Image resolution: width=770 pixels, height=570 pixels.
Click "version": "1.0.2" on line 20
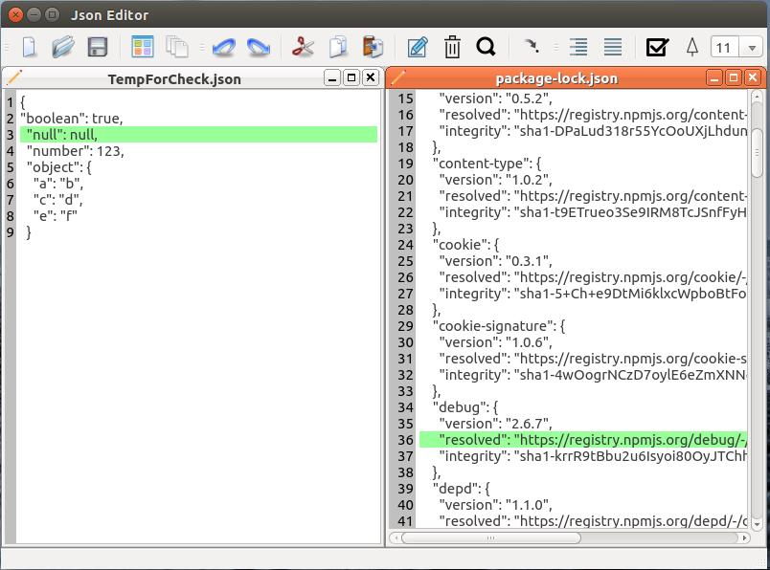pyautogui.click(x=495, y=180)
